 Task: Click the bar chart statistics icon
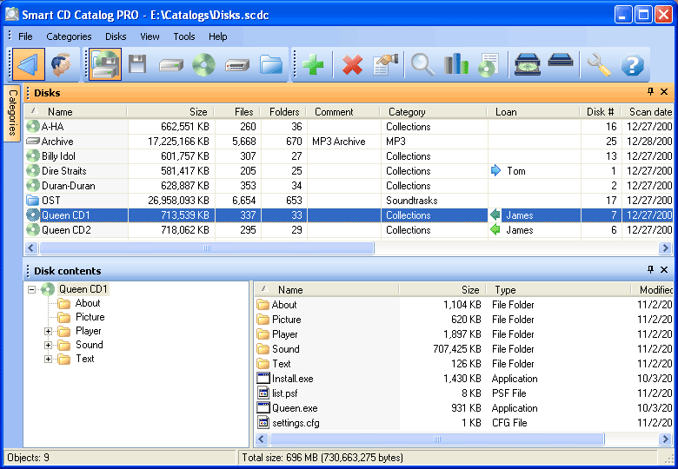[x=455, y=64]
